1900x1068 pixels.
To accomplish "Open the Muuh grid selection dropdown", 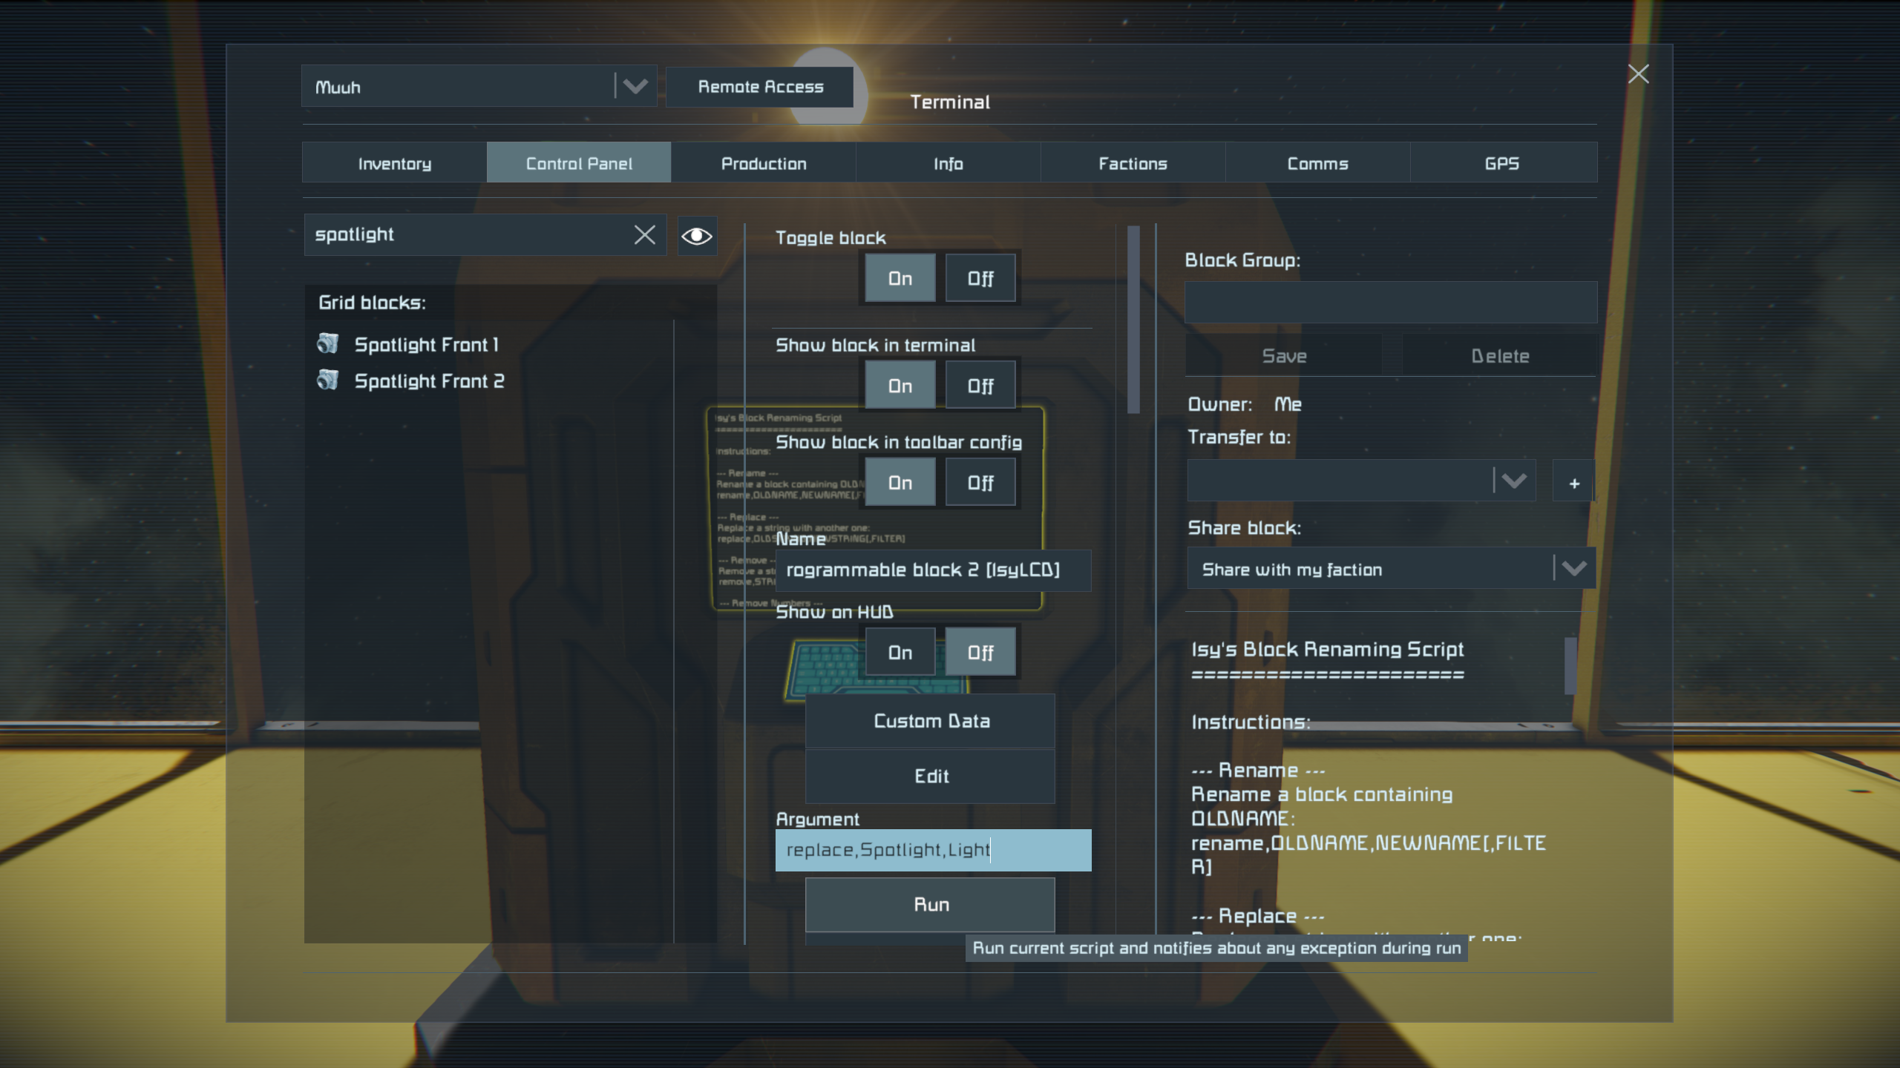I will tap(635, 87).
